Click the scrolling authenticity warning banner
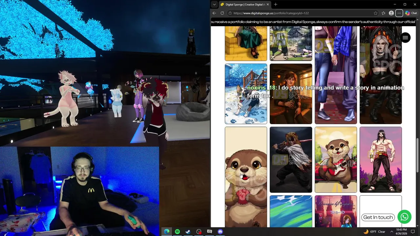This screenshot has width=420, height=236. tap(313, 22)
